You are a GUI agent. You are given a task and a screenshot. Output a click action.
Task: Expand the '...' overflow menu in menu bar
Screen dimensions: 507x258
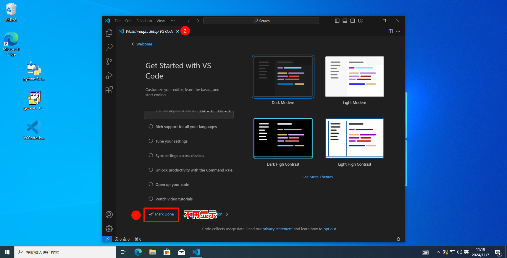tap(173, 21)
